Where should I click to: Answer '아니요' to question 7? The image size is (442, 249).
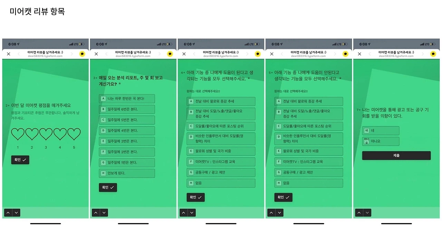(x=381, y=141)
